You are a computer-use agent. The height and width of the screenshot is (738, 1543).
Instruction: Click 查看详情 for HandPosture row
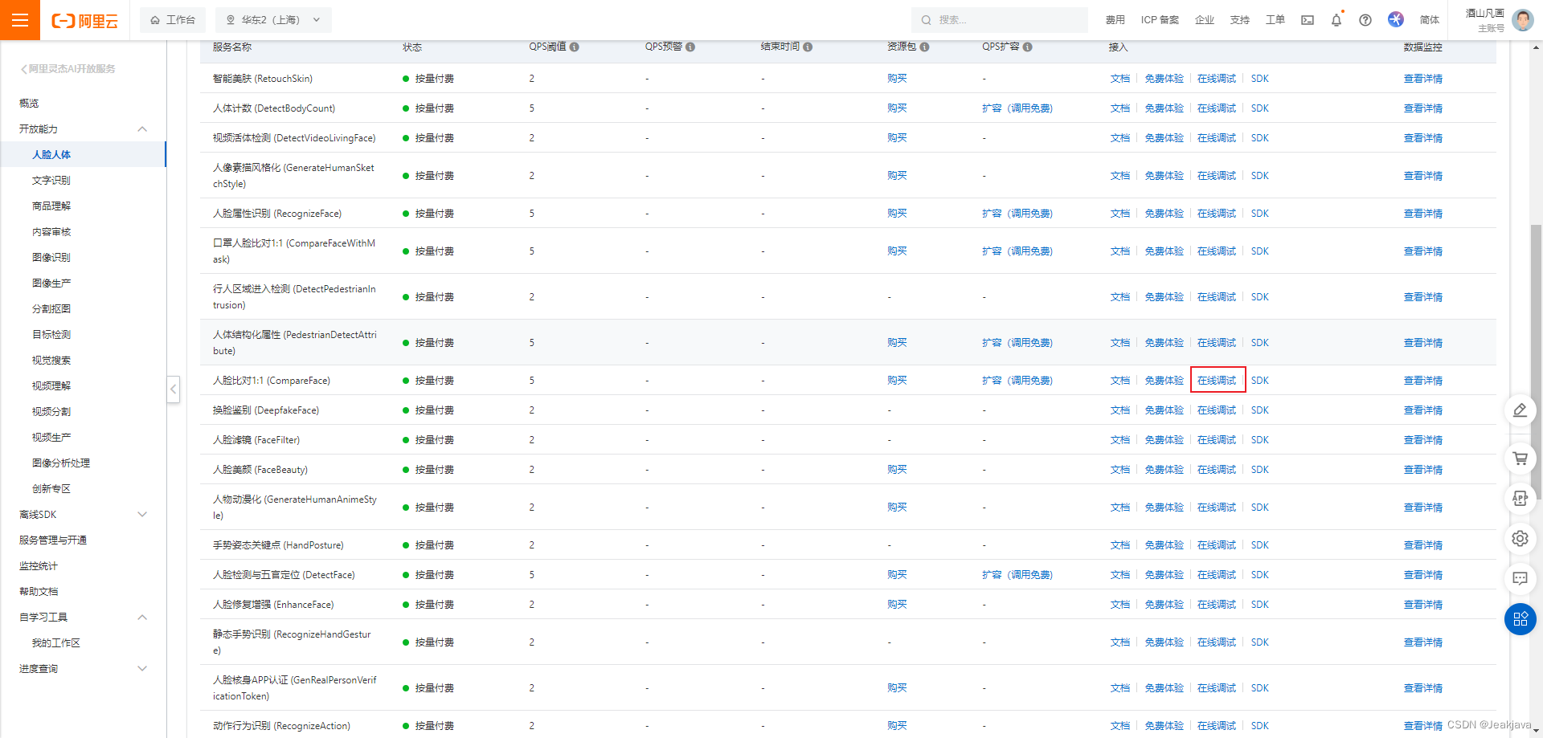point(1422,545)
